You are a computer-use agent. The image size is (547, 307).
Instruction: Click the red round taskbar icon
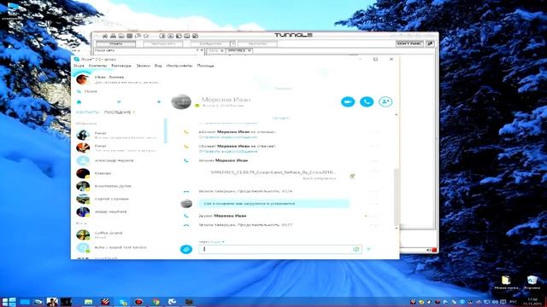138,302
